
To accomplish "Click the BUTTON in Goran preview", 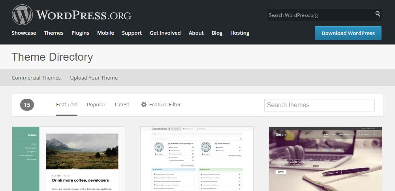I will [280, 172].
